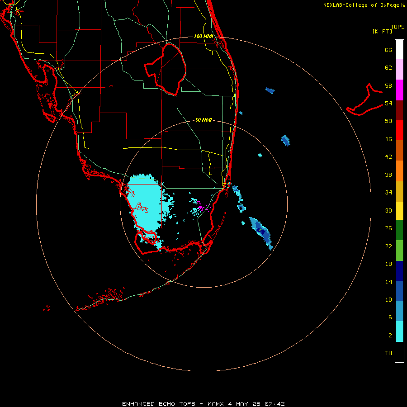The image size is (407, 407).
Task: Click the 10 value on the scale
Action: (x=388, y=299)
